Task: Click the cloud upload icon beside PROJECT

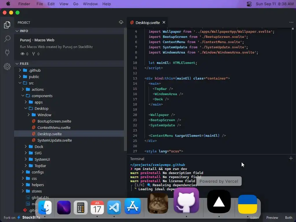Action: tap(121, 22)
